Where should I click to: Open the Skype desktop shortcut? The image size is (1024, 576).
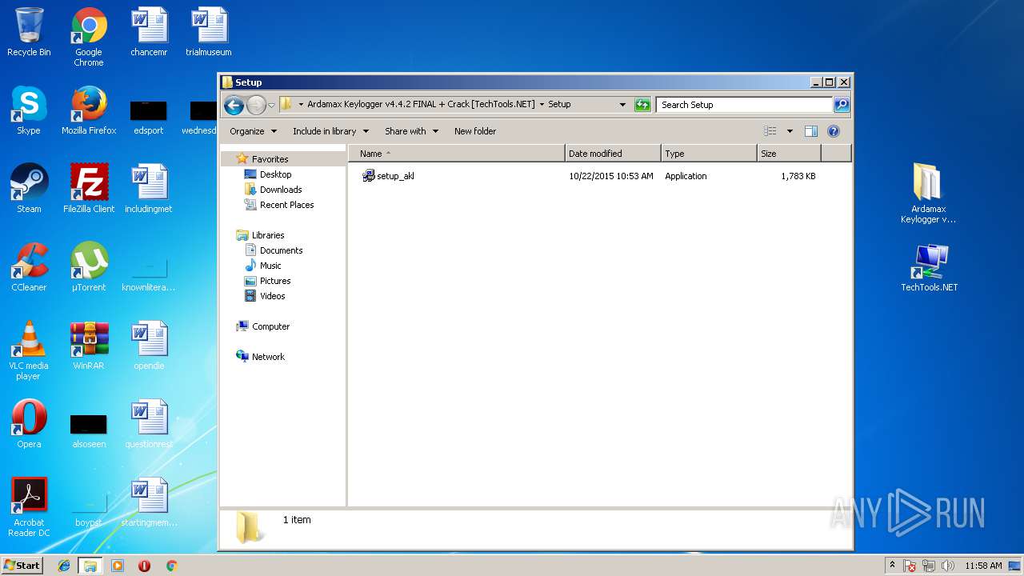29,110
